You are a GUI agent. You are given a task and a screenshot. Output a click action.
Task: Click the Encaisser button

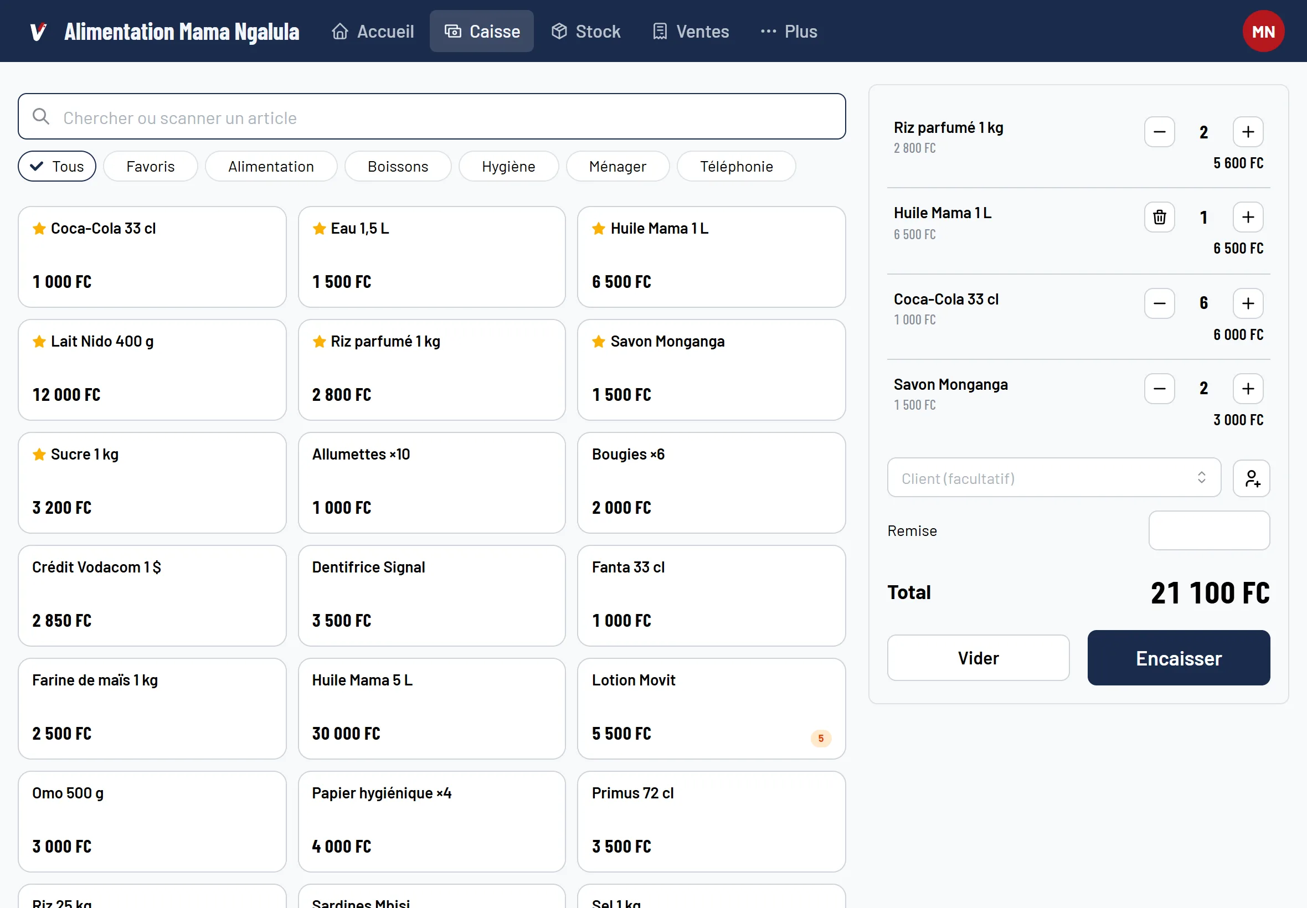pos(1179,658)
